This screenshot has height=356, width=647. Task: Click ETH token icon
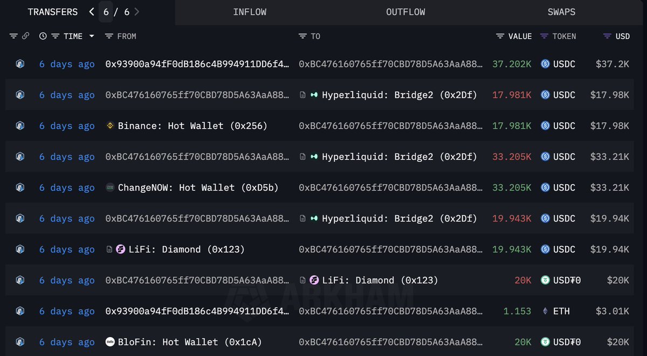[x=545, y=311]
